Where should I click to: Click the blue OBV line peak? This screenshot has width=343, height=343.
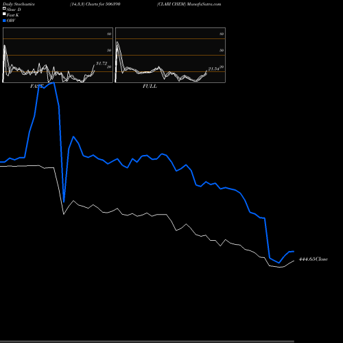click(54, 83)
